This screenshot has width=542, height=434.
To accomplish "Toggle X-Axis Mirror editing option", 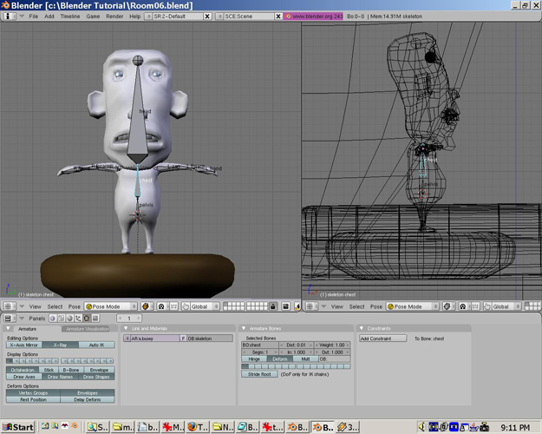I will point(24,345).
